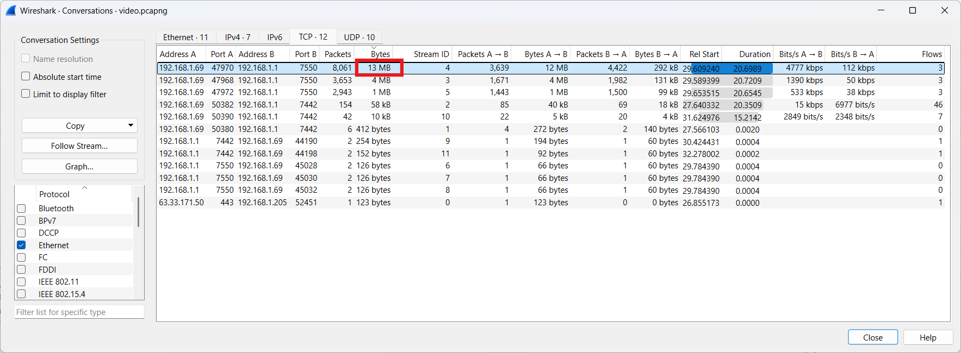Image resolution: width=961 pixels, height=353 pixels.
Task: Open the Ethernet · 11 tab
Action: click(x=185, y=37)
